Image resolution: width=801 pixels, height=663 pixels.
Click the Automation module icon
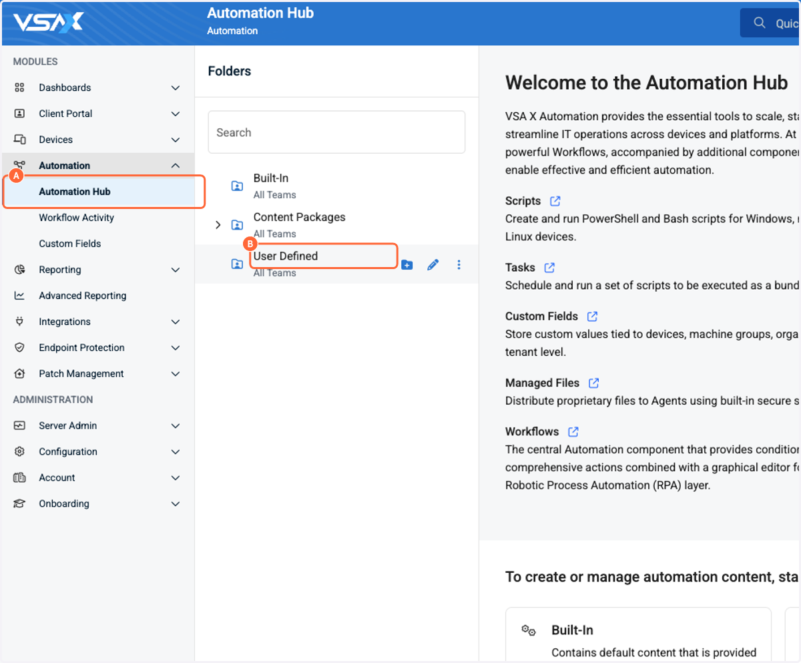(19, 166)
